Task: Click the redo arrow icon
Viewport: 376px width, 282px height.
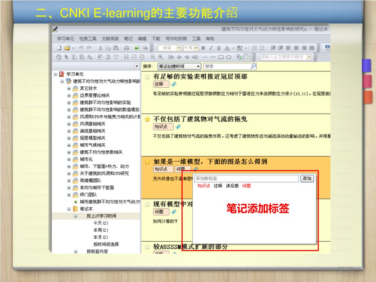Action: tap(89, 48)
